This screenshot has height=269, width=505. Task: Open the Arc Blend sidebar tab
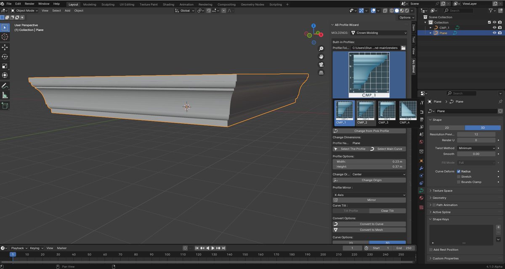tap(413, 67)
